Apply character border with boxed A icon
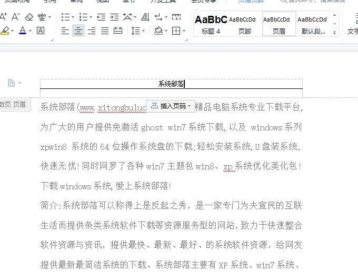 (x=41, y=31)
